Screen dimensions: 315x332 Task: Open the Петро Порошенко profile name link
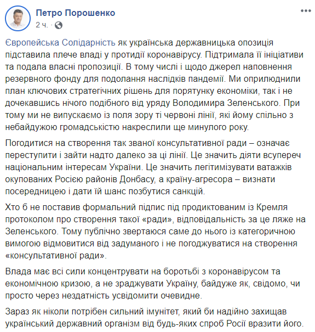tap(76, 13)
